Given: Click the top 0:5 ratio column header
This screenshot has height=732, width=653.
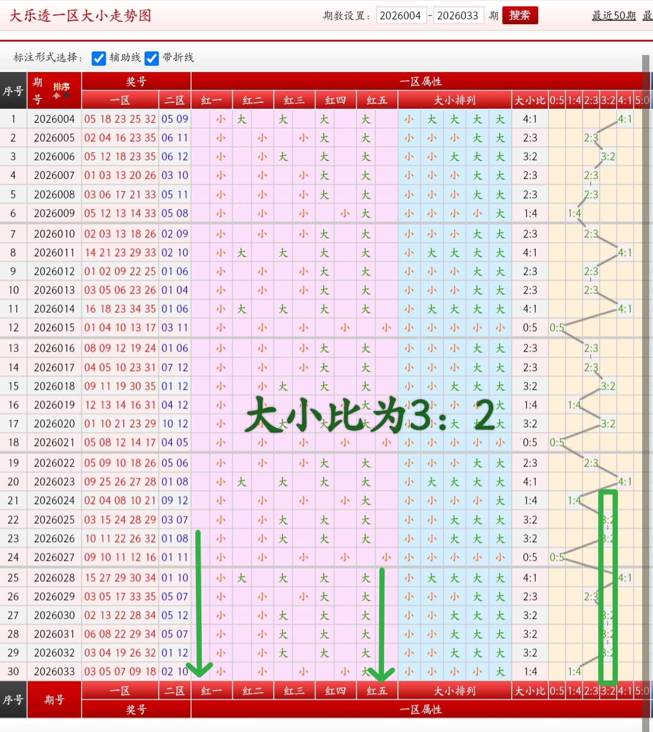Looking at the screenshot, I should (x=557, y=100).
